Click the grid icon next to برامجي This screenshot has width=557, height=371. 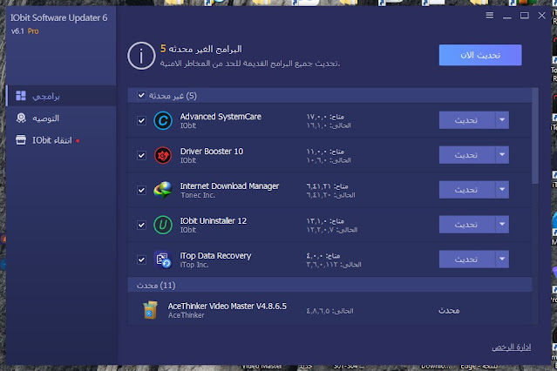pyautogui.click(x=21, y=96)
